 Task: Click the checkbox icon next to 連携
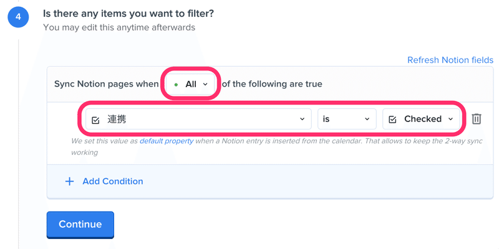[x=95, y=120]
